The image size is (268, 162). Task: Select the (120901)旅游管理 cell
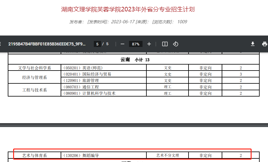click(104, 80)
